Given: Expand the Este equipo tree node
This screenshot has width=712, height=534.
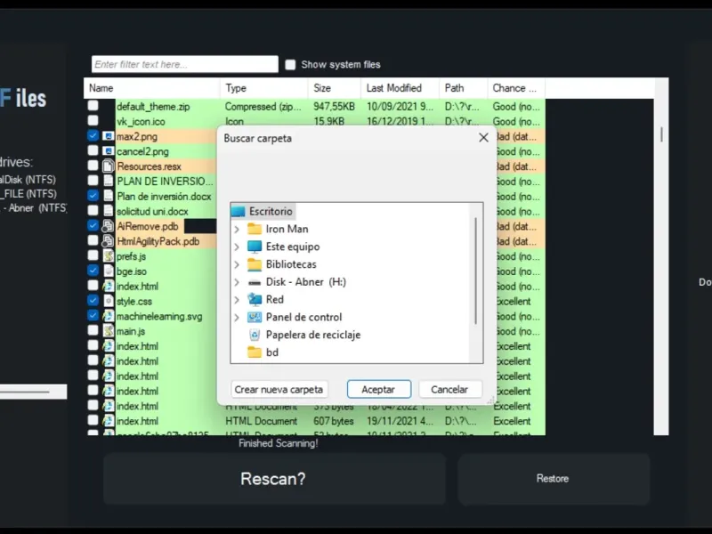Looking at the screenshot, I should (x=237, y=247).
